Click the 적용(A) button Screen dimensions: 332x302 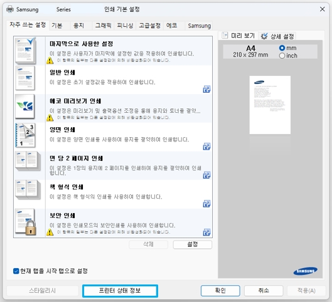[306, 291]
